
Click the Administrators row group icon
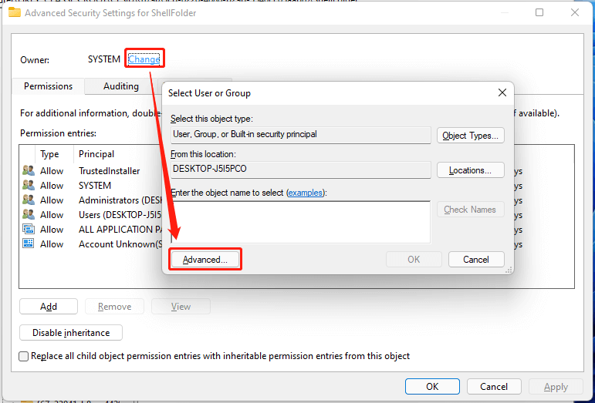[29, 200]
